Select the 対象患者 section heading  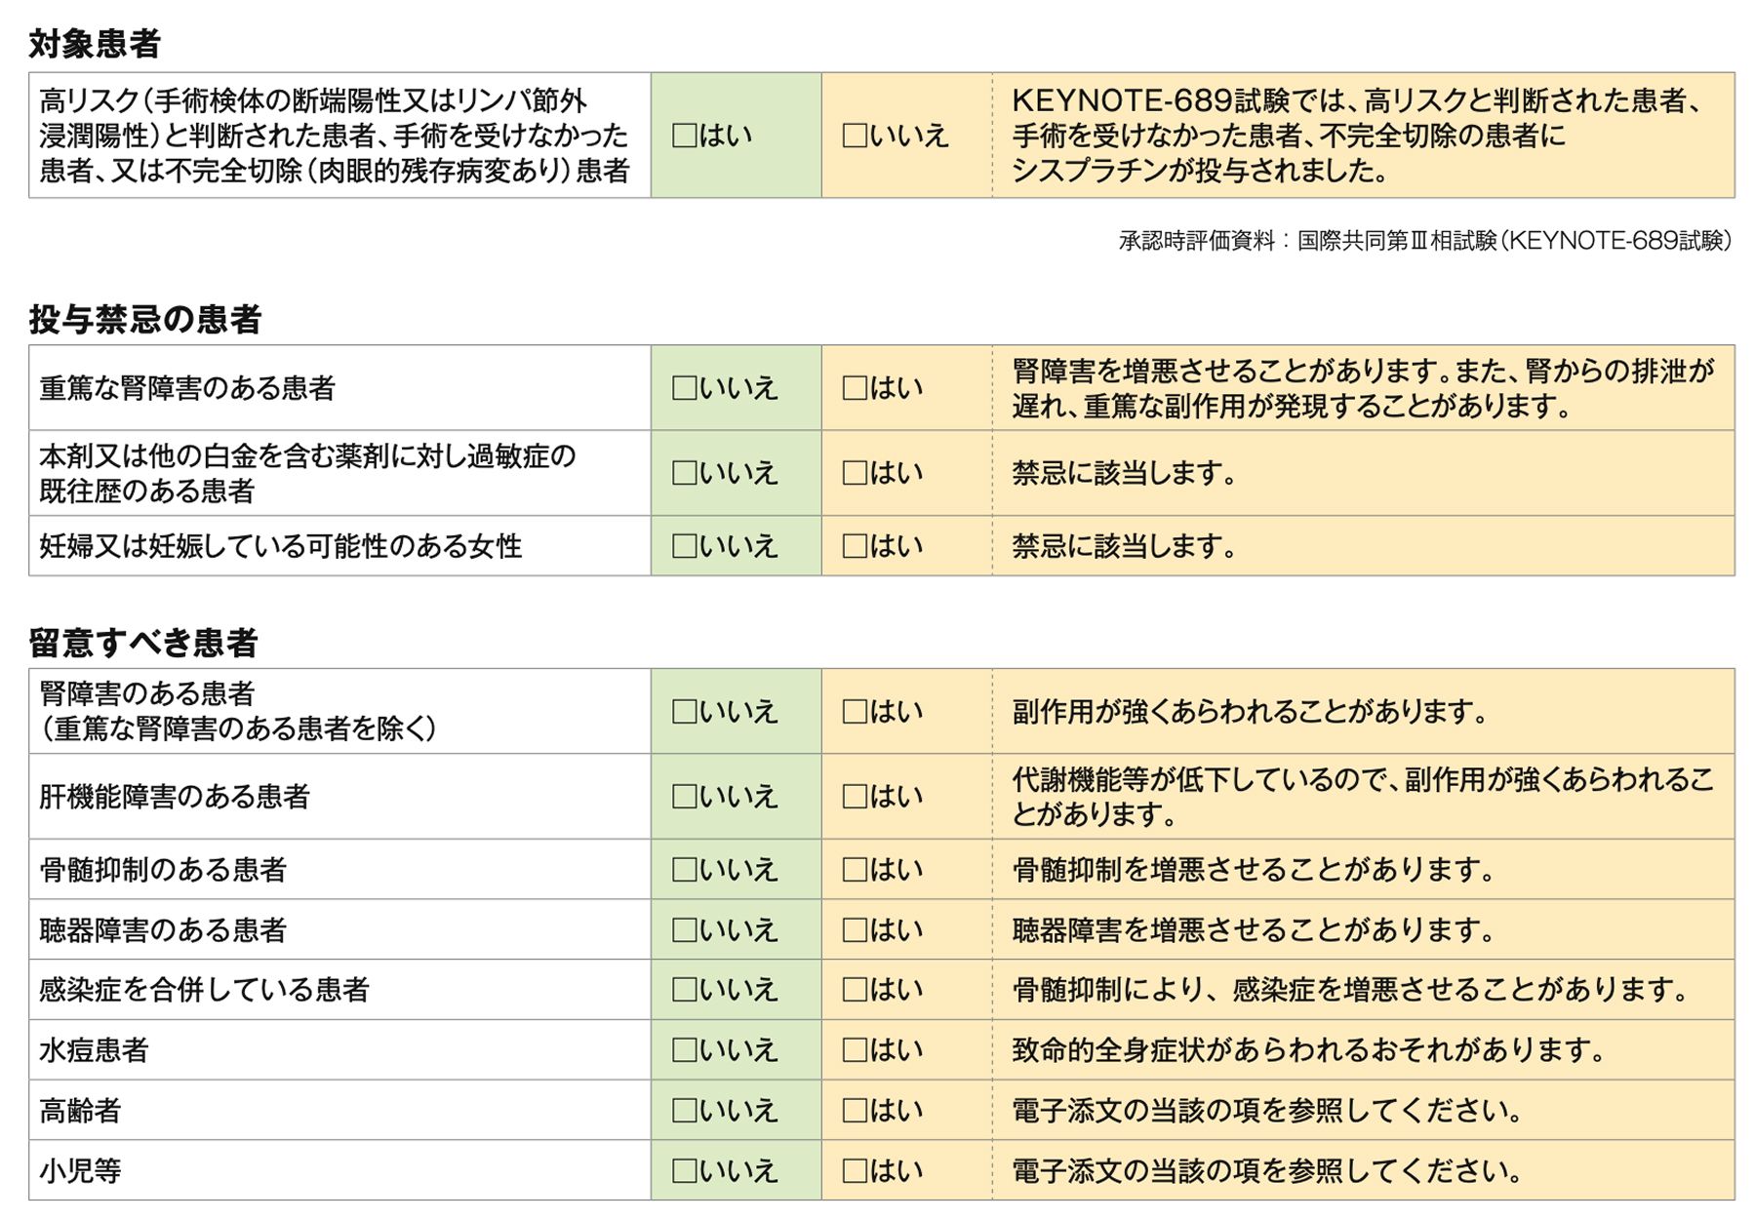[95, 44]
